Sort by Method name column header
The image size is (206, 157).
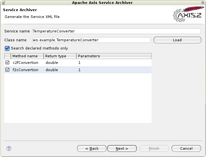tap(27, 56)
